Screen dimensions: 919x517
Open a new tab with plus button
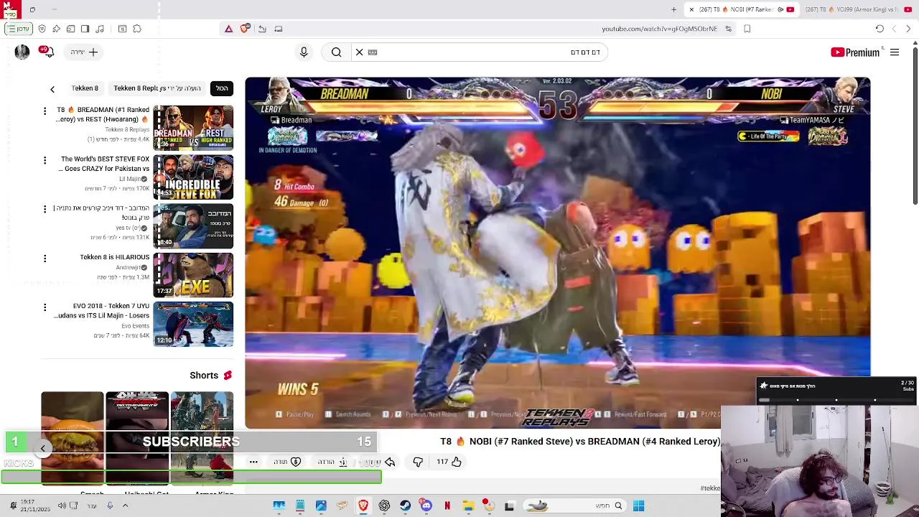[673, 9]
